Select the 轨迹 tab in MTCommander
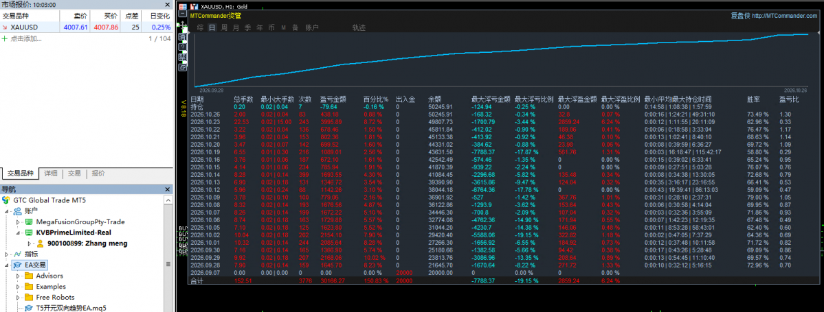The image size is (824, 312). point(359,28)
